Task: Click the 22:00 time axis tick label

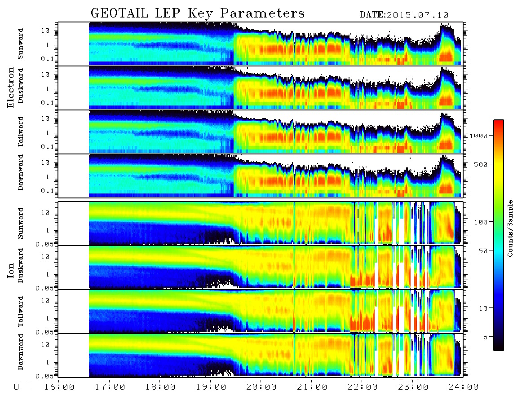Action: pos(363,387)
